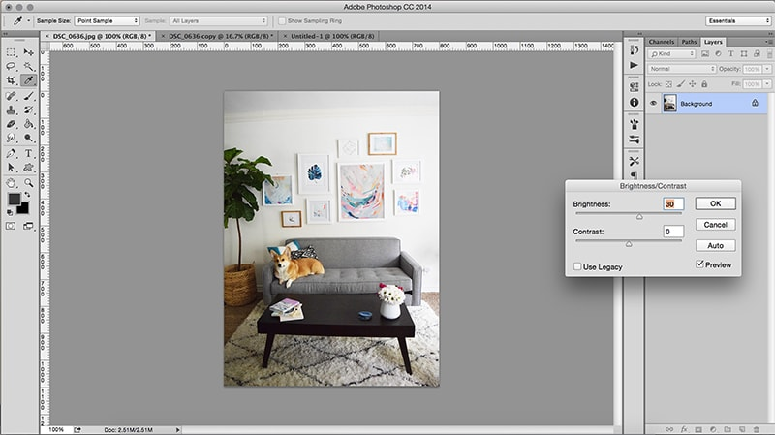Viewport: 775px width, 435px height.
Task: Toggle Lock image pixels brush icon
Action: point(681,84)
